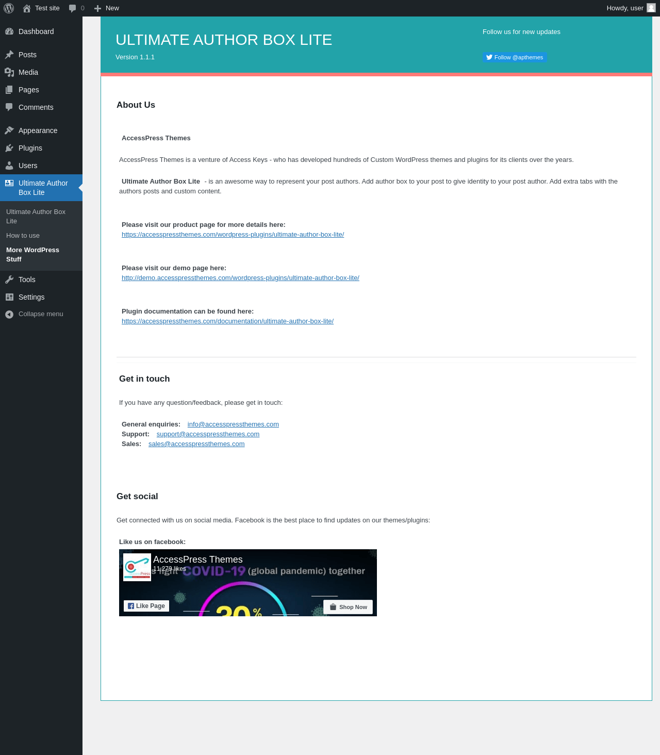
Task: Click the plus icon beside New
Action: tap(97, 8)
